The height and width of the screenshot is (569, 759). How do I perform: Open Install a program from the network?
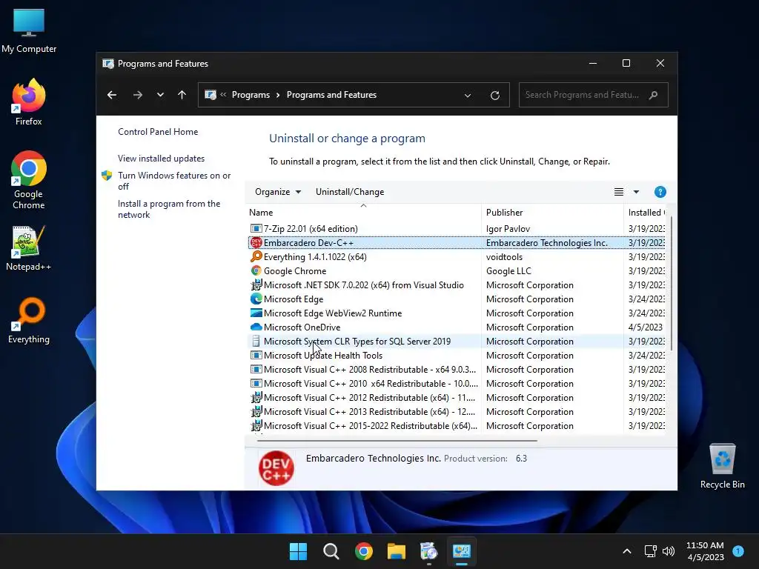click(169, 209)
